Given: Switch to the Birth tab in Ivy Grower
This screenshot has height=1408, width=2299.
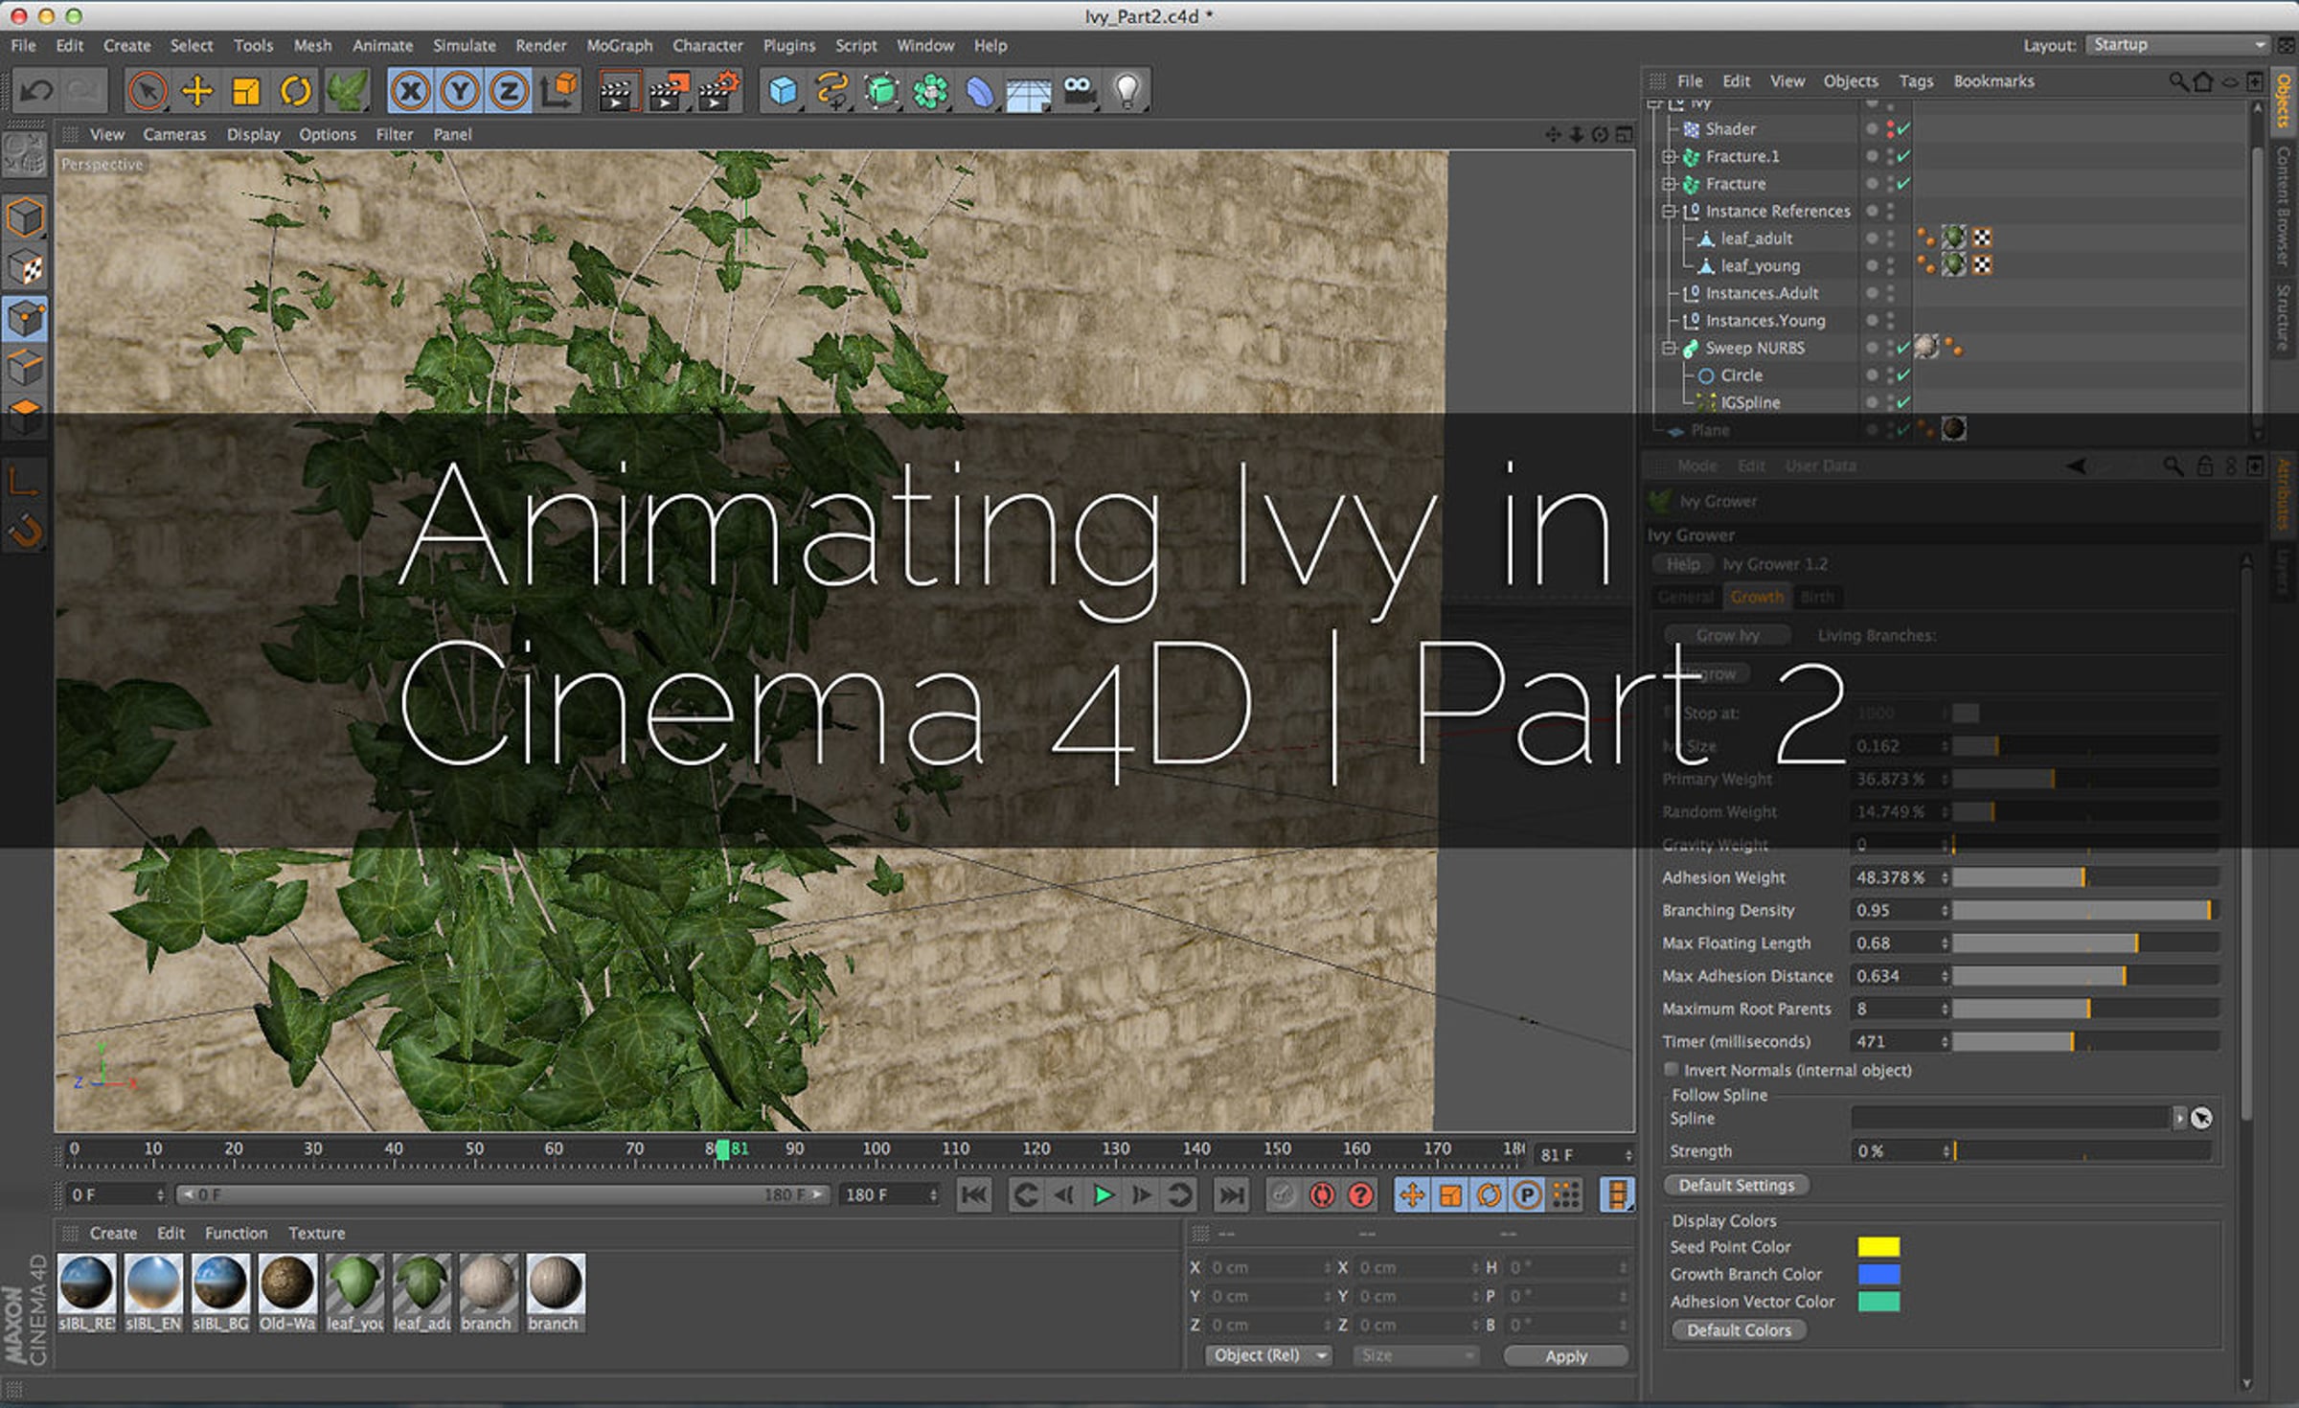Looking at the screenshot, I should pos(1818,597).
